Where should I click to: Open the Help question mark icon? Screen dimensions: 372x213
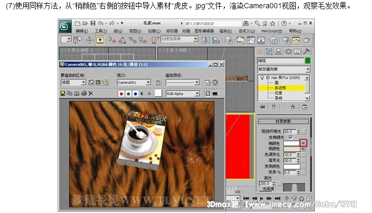pos(284,23)
